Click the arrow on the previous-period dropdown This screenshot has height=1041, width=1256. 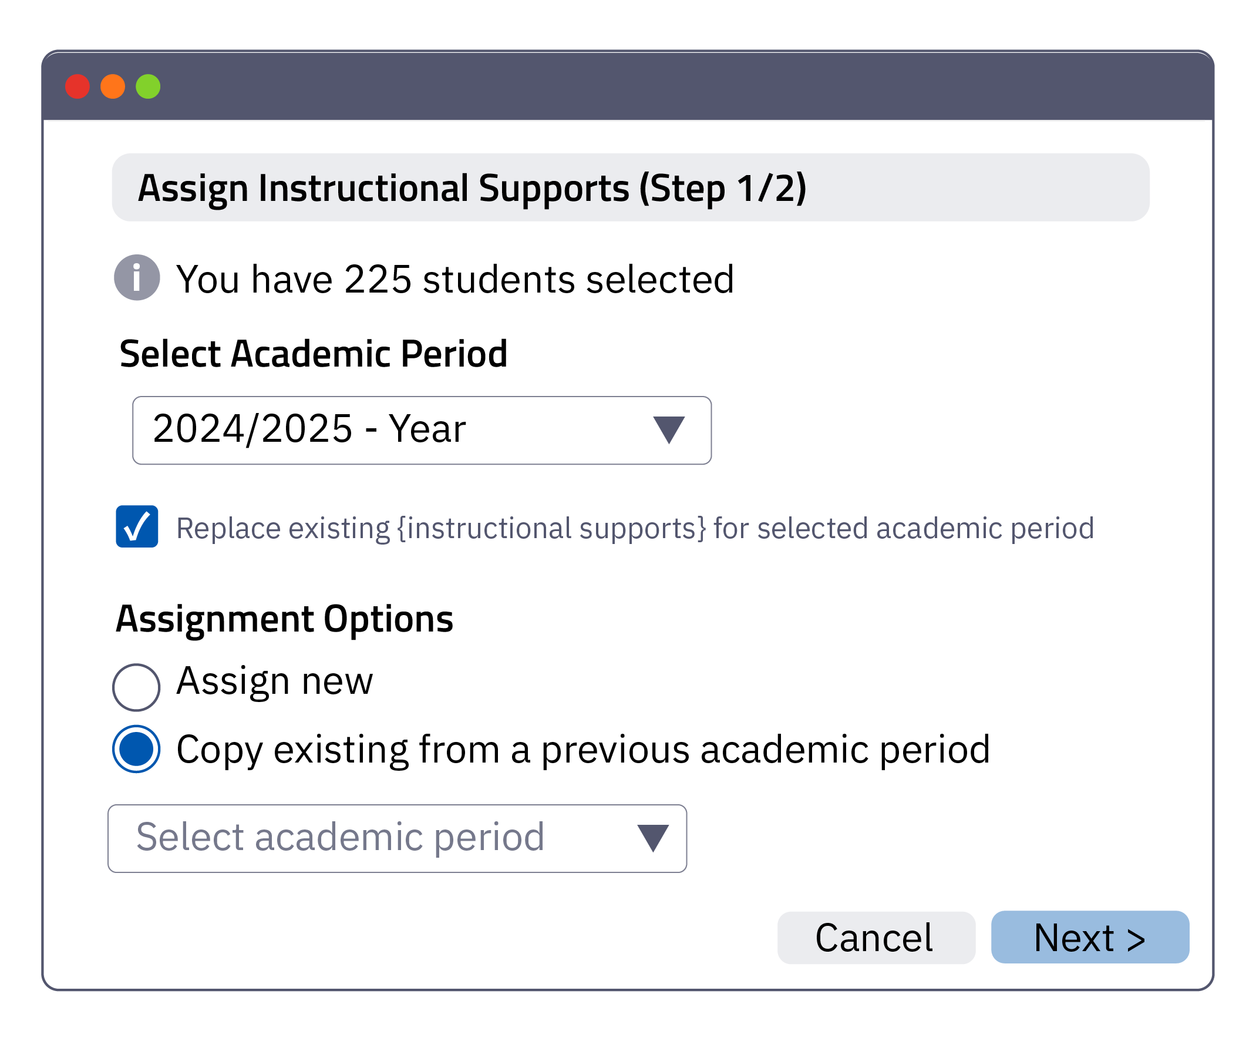coord(652,838)
